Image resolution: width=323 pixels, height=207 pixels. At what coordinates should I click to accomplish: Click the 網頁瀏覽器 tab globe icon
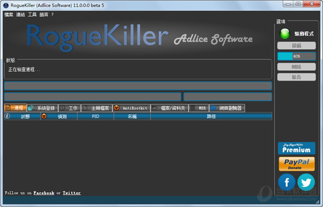(213, 108)
